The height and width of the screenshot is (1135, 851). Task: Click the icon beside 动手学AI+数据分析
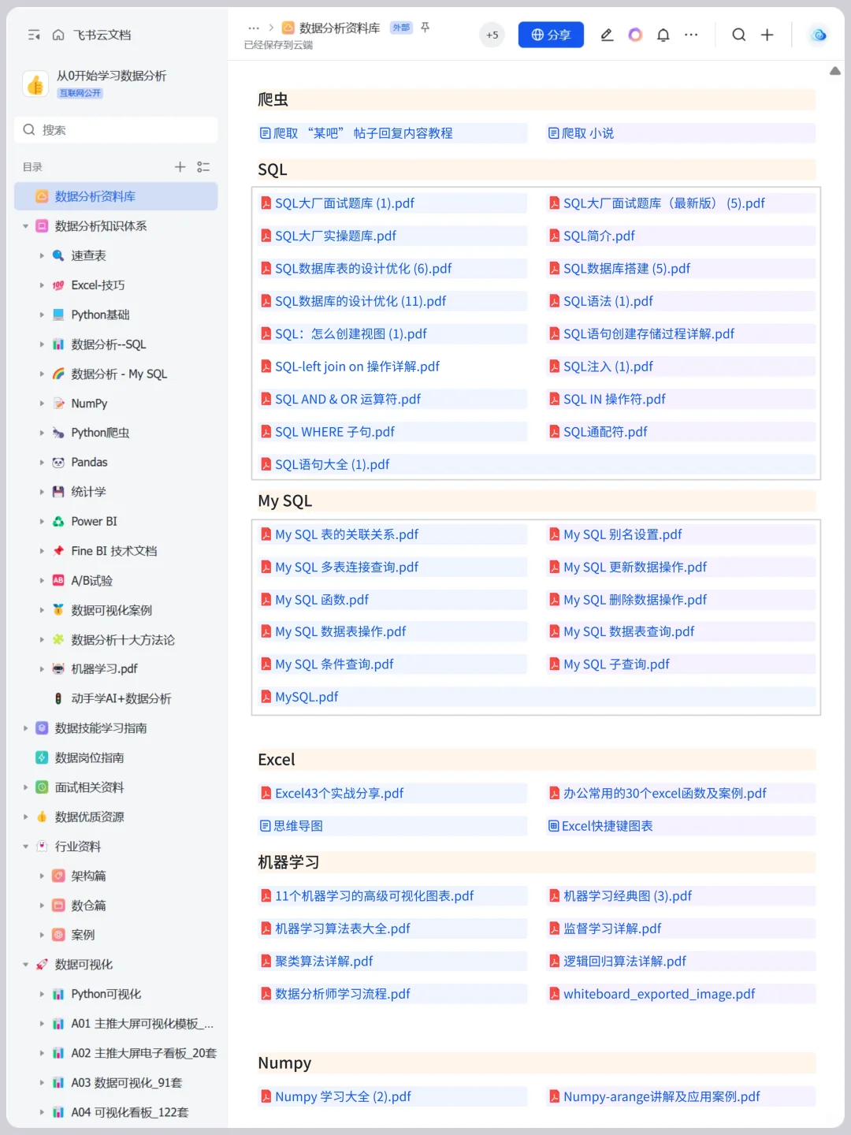tap(58, 698)
